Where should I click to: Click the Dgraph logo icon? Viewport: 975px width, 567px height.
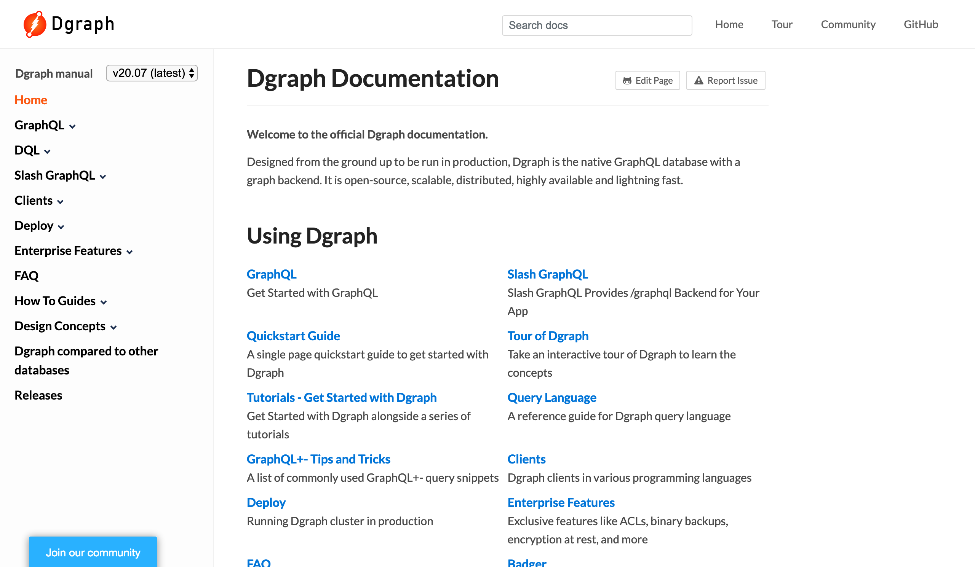pyautogui.click(x=35, y=24)
